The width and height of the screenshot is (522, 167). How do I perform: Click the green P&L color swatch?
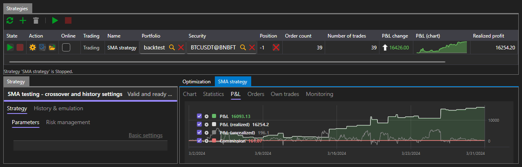click(x=214, y=116)
